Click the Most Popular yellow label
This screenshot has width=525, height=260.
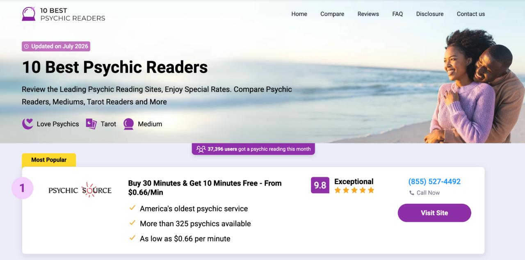[49, 160]
